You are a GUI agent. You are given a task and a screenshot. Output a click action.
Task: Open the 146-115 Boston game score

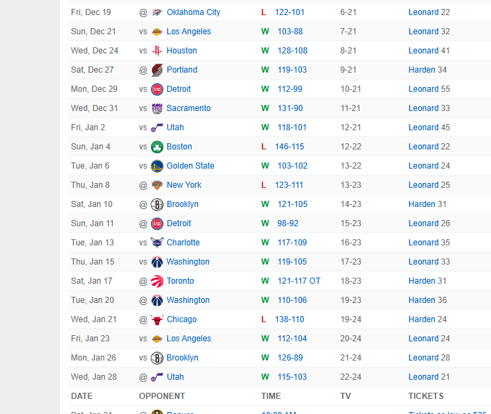(290, 147)
